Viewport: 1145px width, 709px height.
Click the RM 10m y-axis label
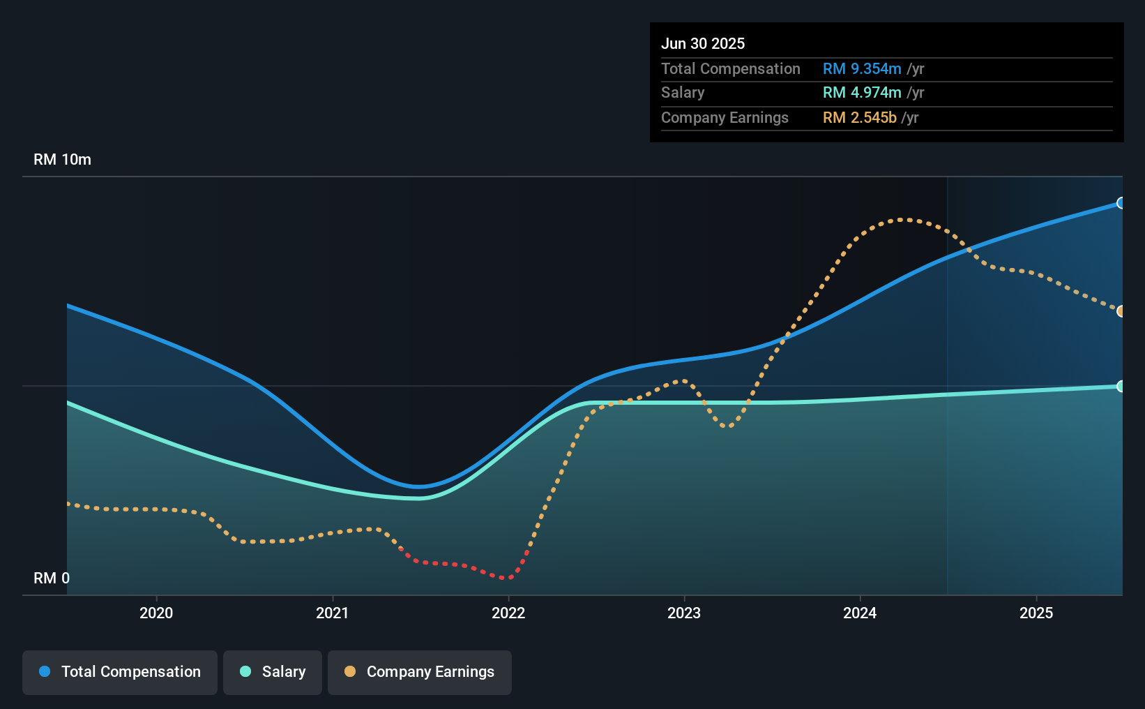63,160
